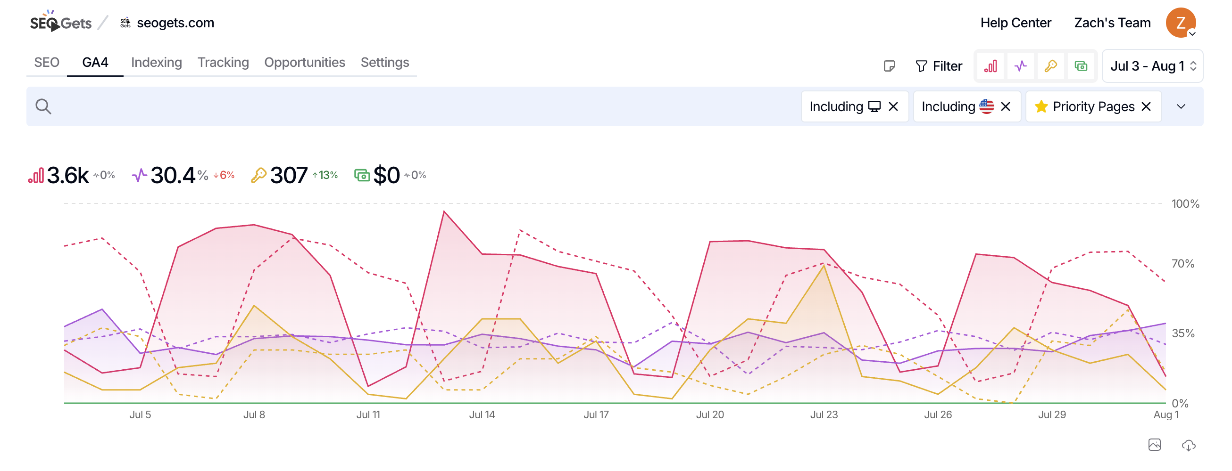Download chart data cloud icon
Image resolution: width=1232 pixels, height=471 pixels.
(x=1189, y=445)
